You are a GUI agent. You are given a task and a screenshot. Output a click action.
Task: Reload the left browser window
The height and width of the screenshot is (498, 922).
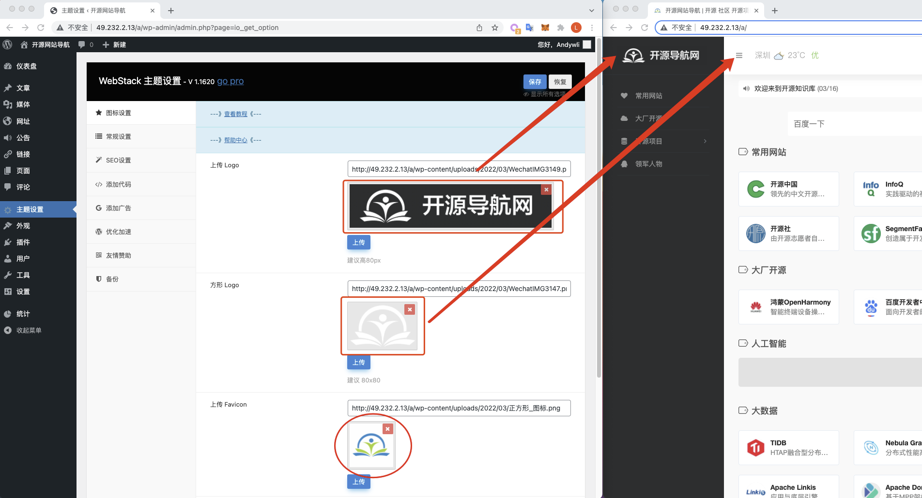pos(41,28)
